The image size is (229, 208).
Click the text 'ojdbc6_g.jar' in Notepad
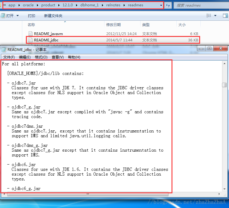pos(26,189)
